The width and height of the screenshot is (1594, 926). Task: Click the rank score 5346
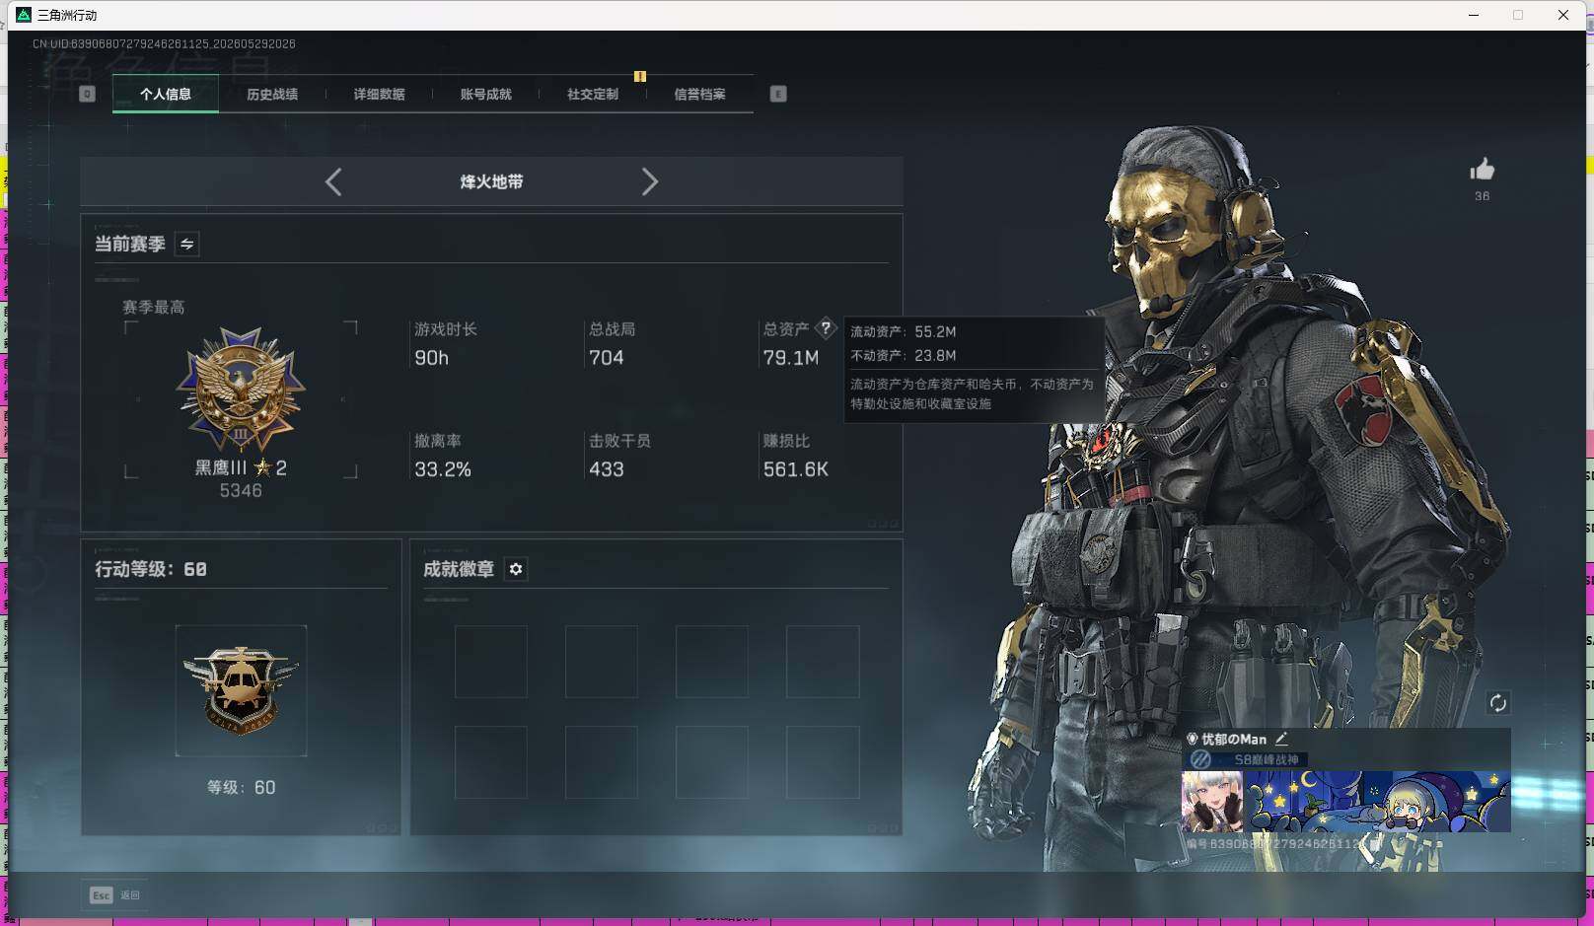click(241, 490)
